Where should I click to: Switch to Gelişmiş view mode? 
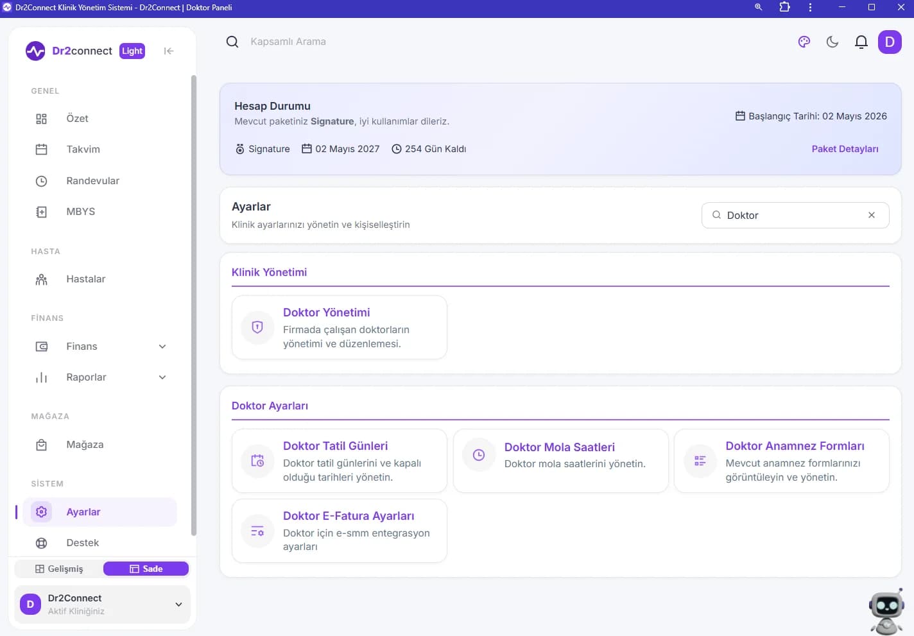tap(59, 569)
